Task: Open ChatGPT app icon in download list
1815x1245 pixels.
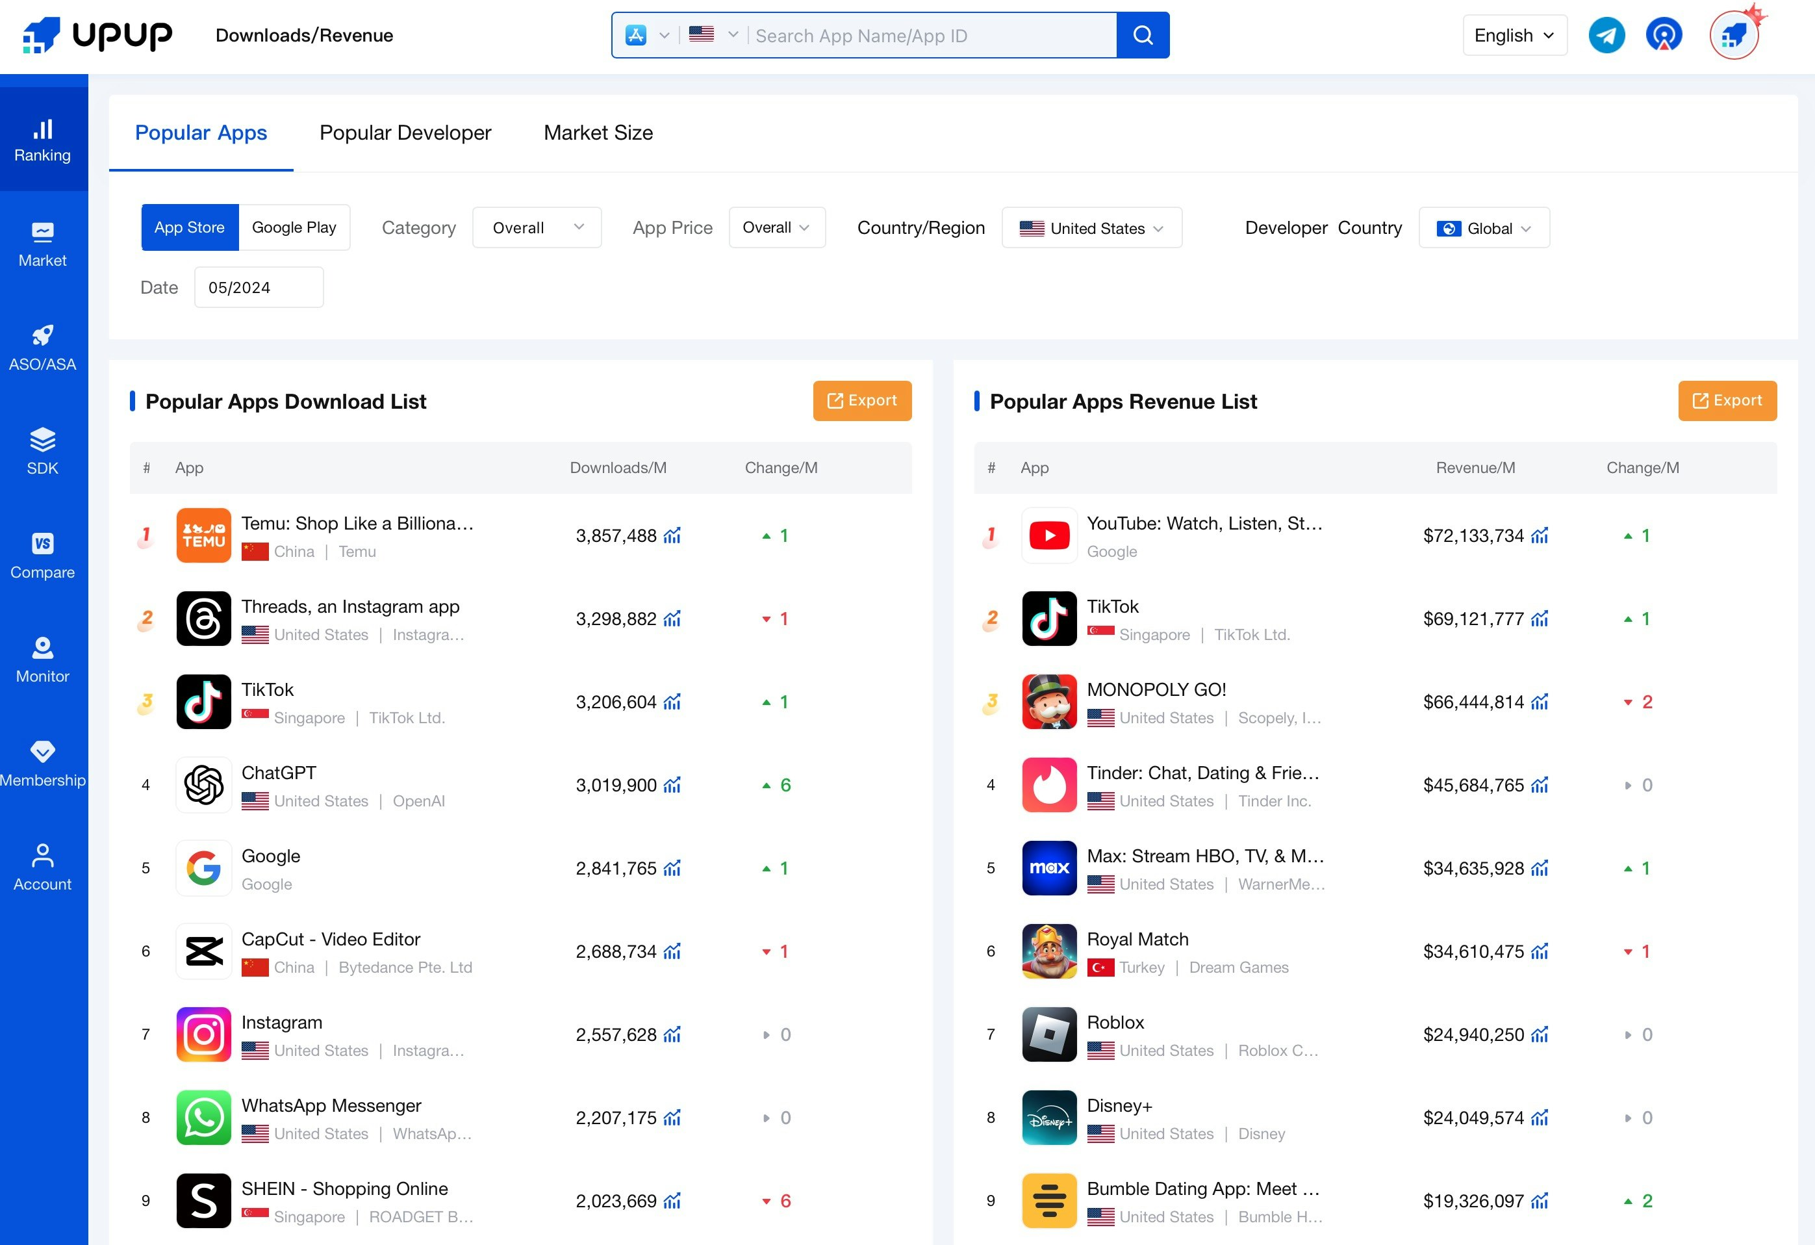Action: point(204,785)
